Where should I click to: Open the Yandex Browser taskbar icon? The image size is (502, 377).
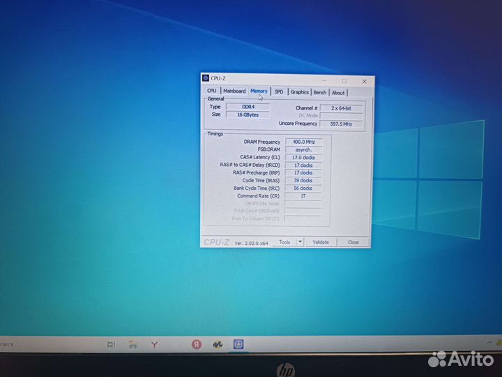pyautogui.click(x=154, y=345)
